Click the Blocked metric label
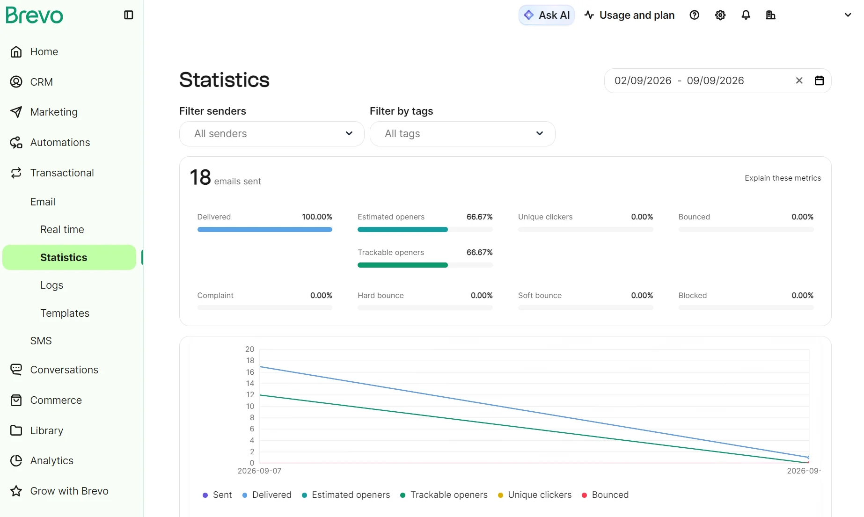864x517 pixels. point(693,296)
